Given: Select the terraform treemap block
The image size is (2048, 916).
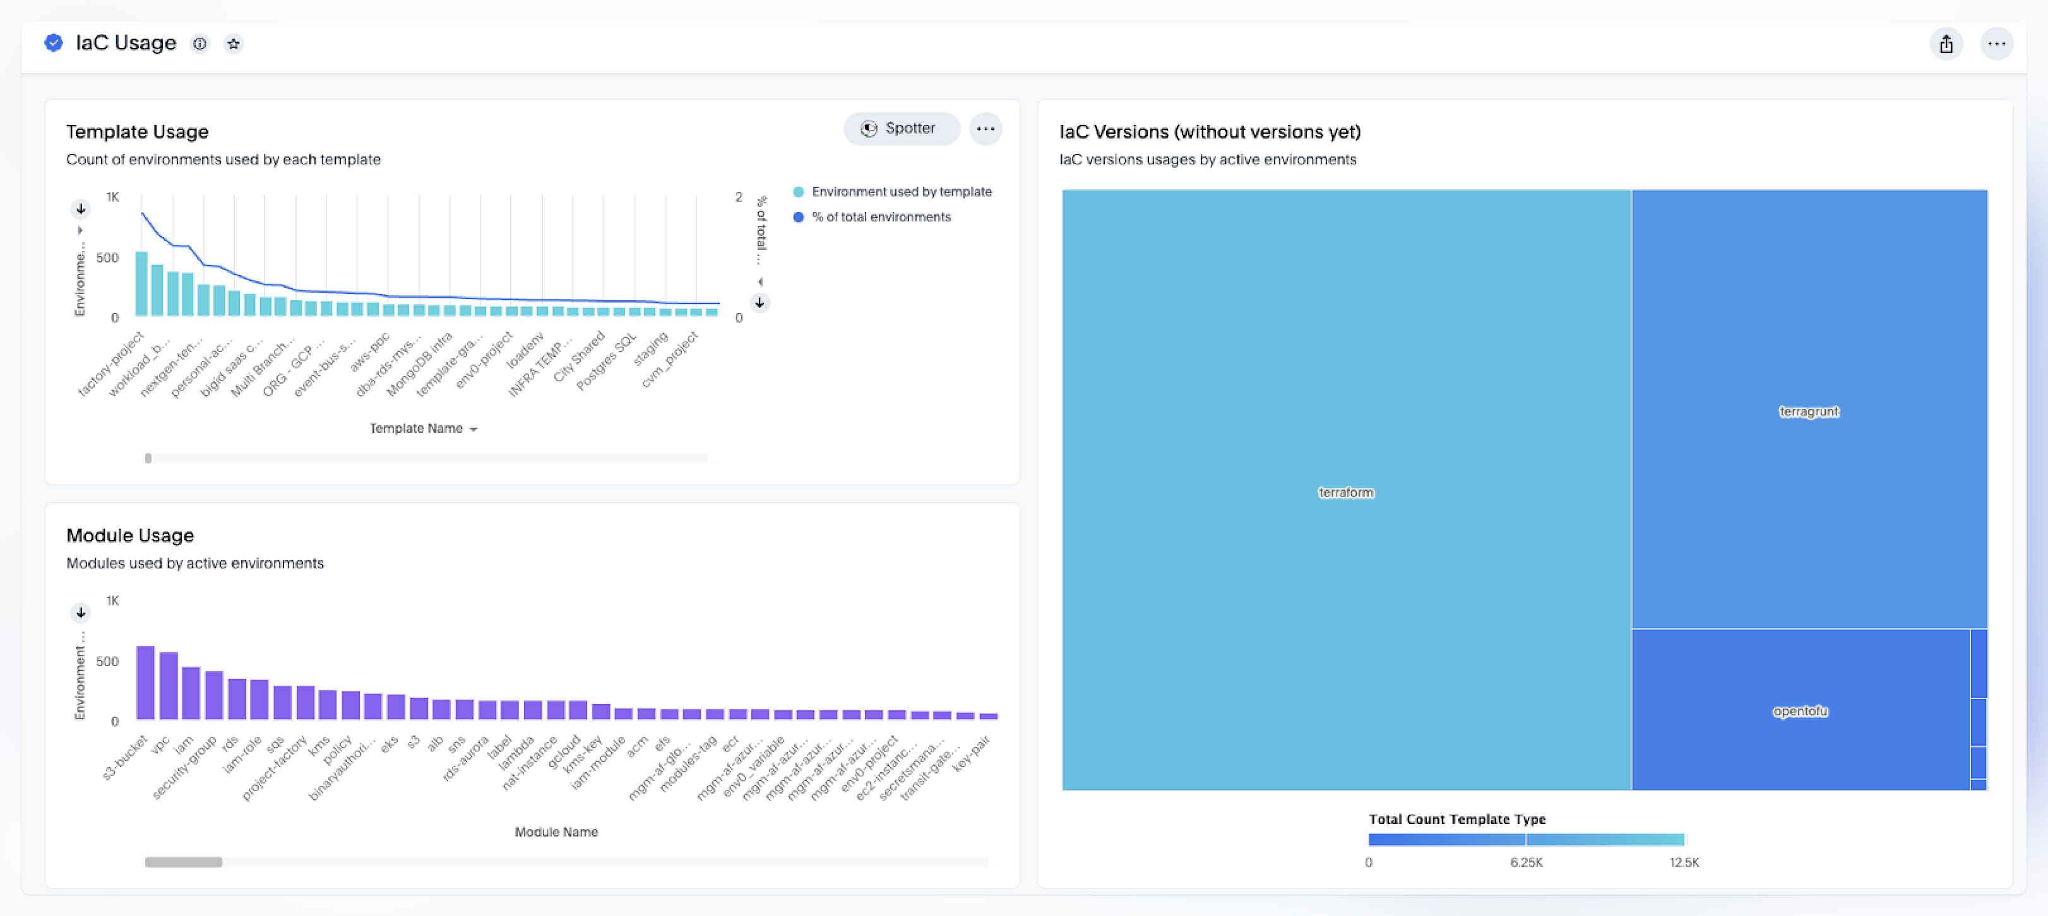Looking at the screenshot, I should click(1346, 490).
